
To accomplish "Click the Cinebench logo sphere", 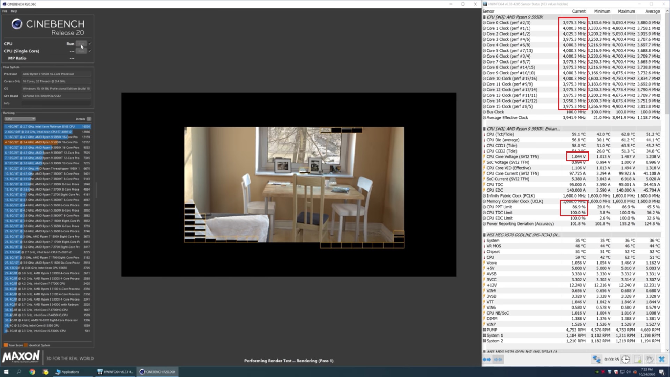I will pos(17,24).
